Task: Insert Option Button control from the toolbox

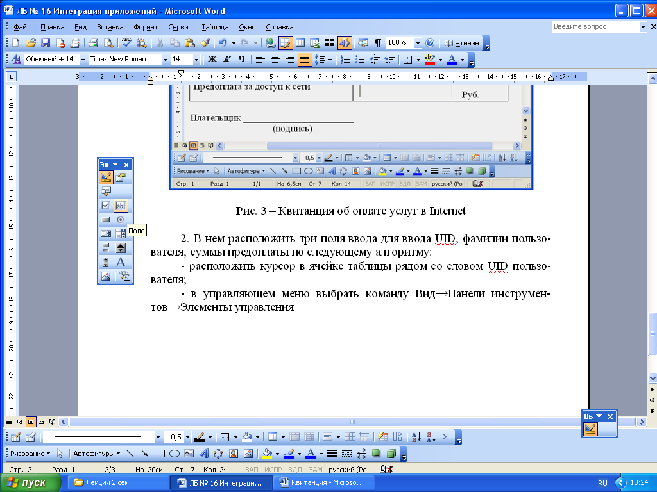Action: (x=121, y=220)
